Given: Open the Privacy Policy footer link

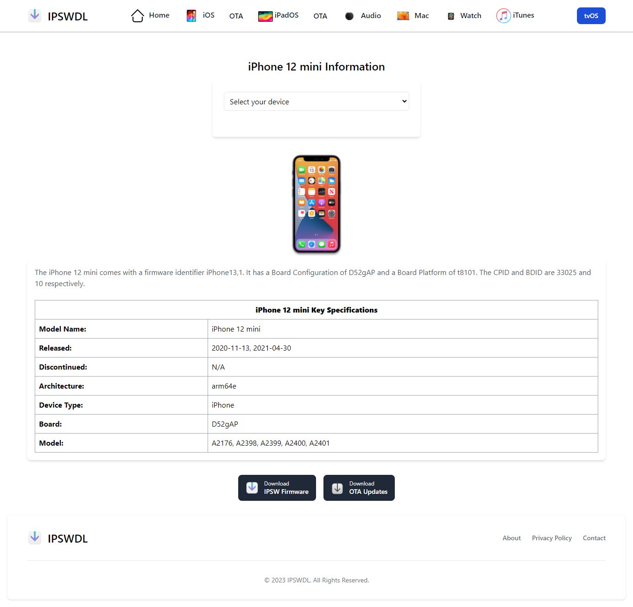Looking at the screenshot, I should pos(552,538).
